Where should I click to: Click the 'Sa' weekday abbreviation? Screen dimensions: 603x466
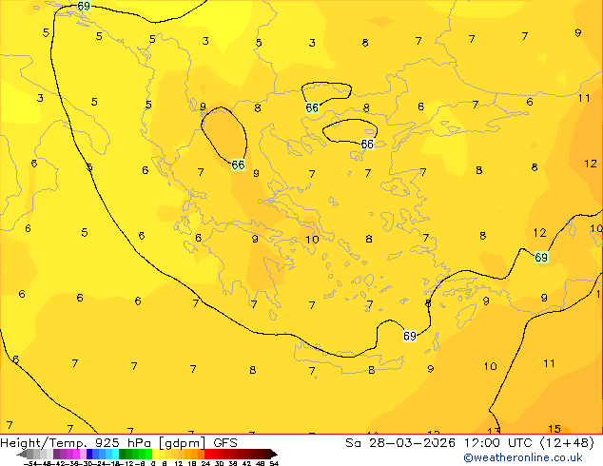(x=354, y=443)
